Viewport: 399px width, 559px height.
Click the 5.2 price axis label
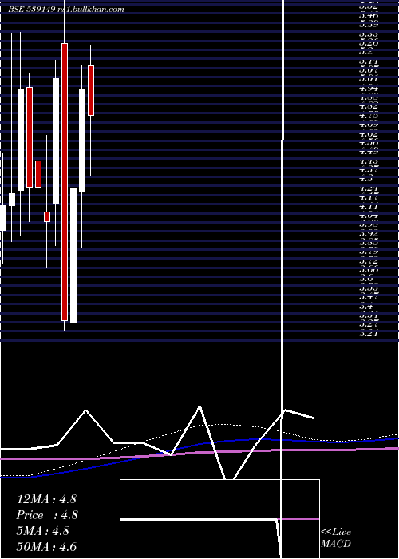pyautogui.click(x=365, y=52)
